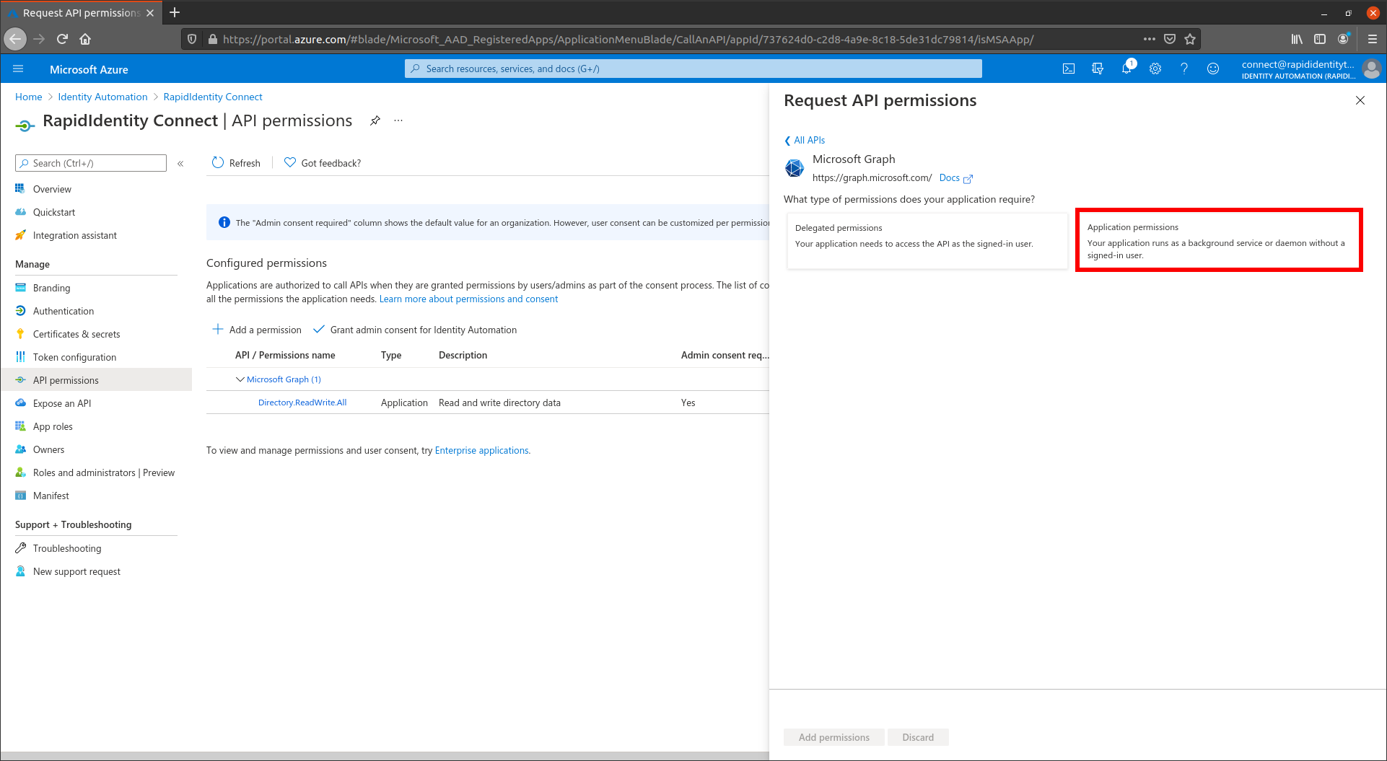Open the Directory.ReadWrite.All permission

tap(302, 403)
